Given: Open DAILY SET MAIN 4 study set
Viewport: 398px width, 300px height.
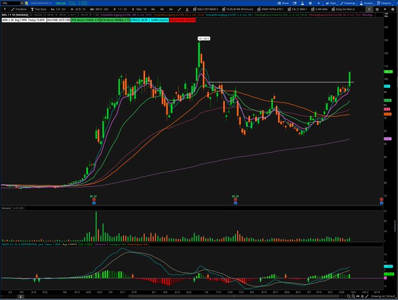Looking at the screenshot, I should point(205,9).
